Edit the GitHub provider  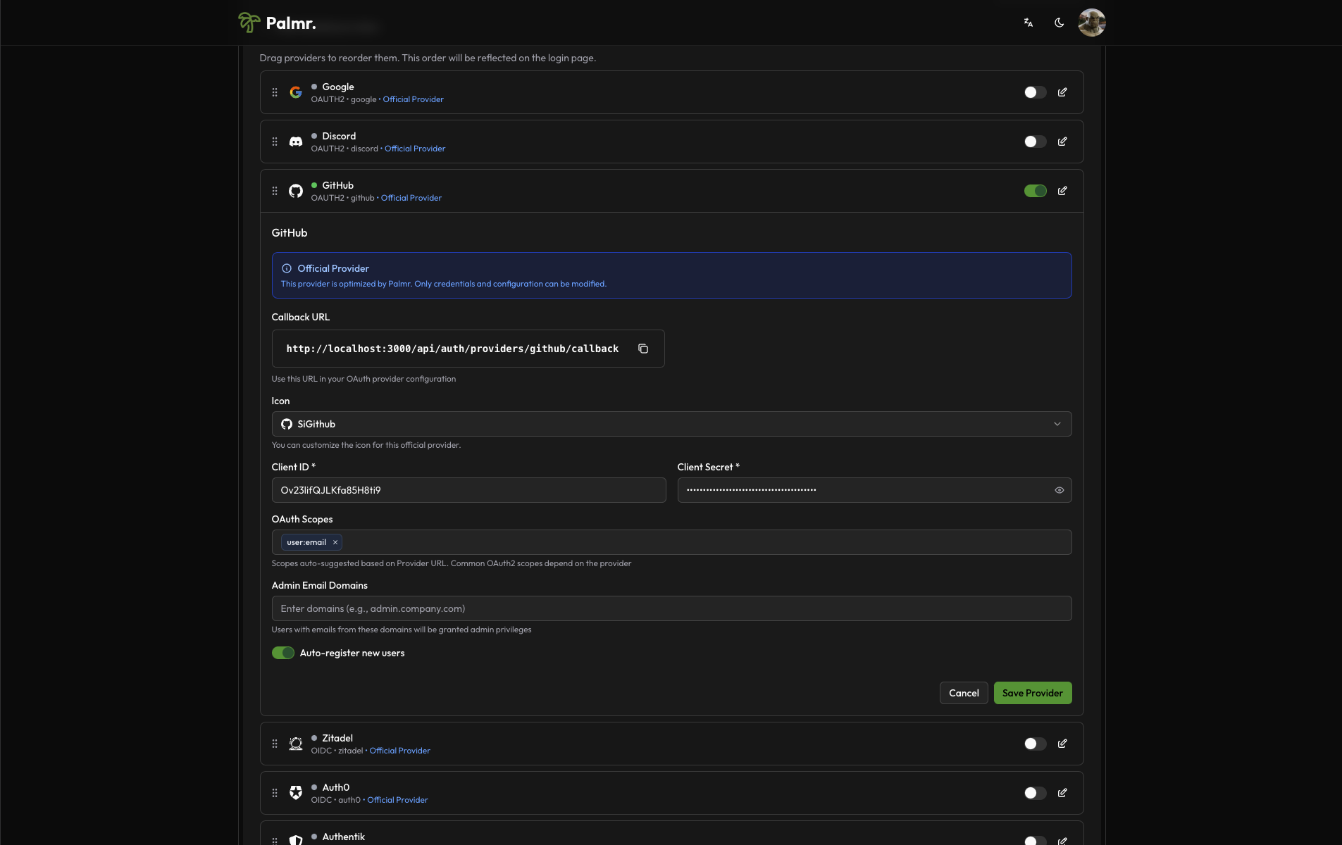(x=1062, y=191)
